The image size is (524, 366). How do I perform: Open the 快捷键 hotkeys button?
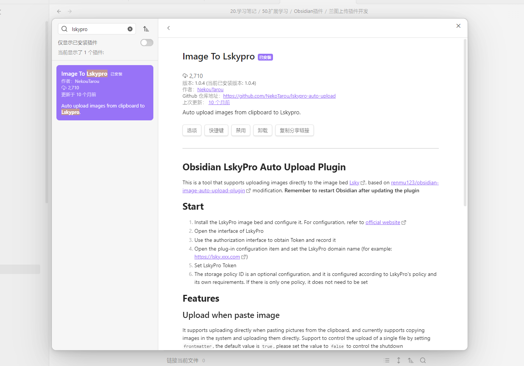[x=216, y=130]
